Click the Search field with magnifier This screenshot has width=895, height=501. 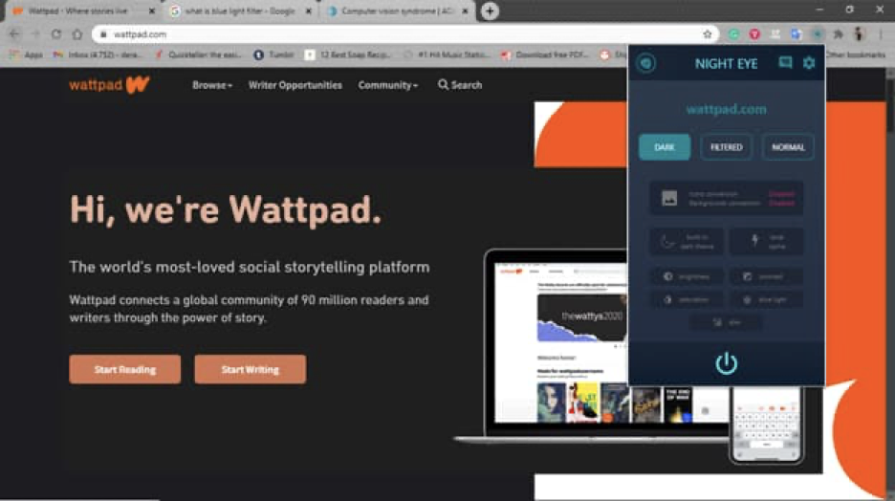pos(460,85)
